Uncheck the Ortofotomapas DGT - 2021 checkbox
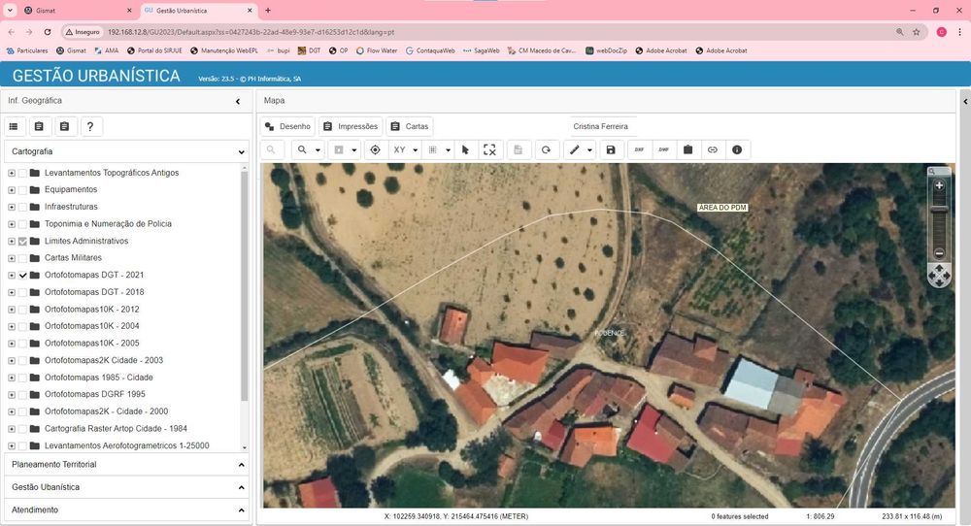 coord(23,276)
